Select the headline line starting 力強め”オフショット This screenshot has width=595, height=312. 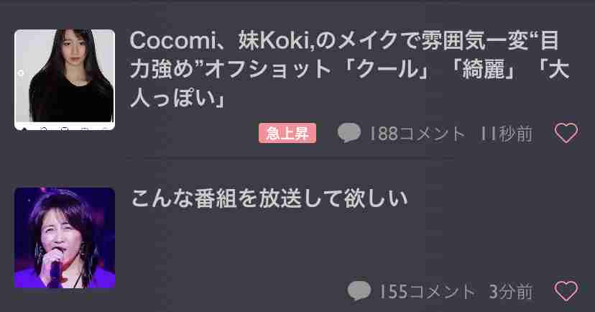(x=349, y=70)
